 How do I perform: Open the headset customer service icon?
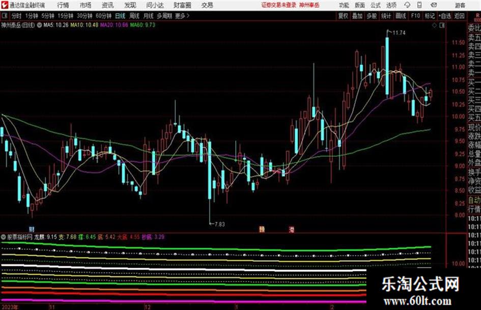(407, 5)
